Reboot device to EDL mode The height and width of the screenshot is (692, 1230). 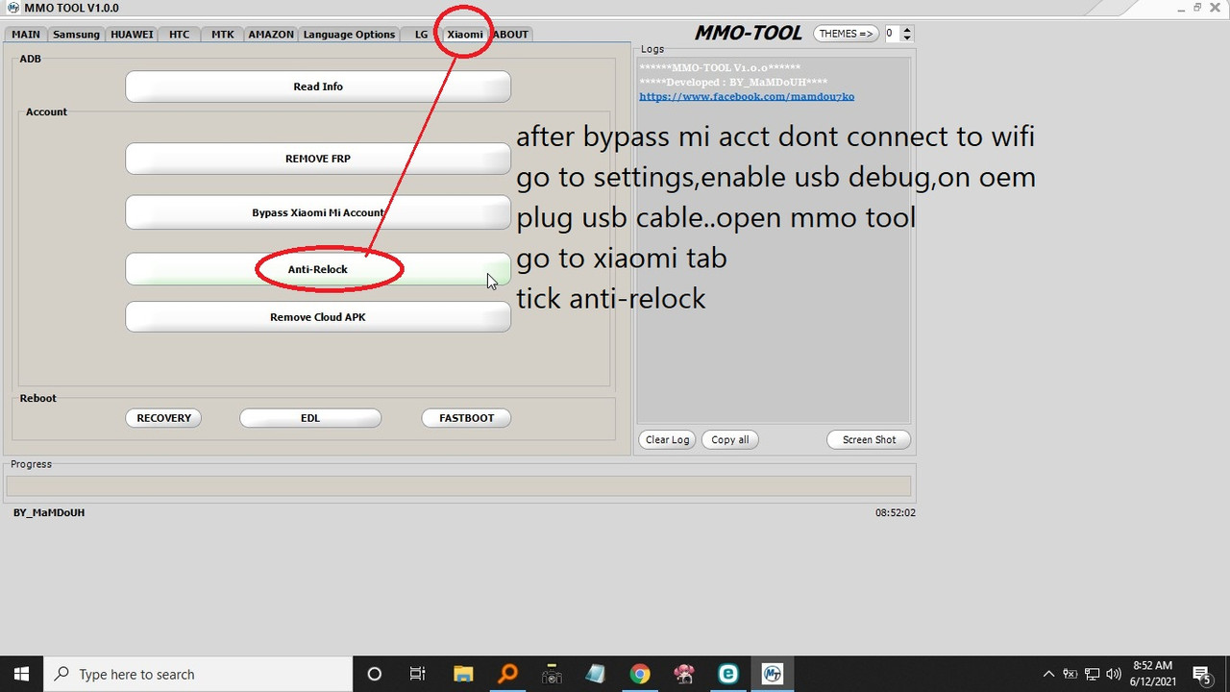310,418
